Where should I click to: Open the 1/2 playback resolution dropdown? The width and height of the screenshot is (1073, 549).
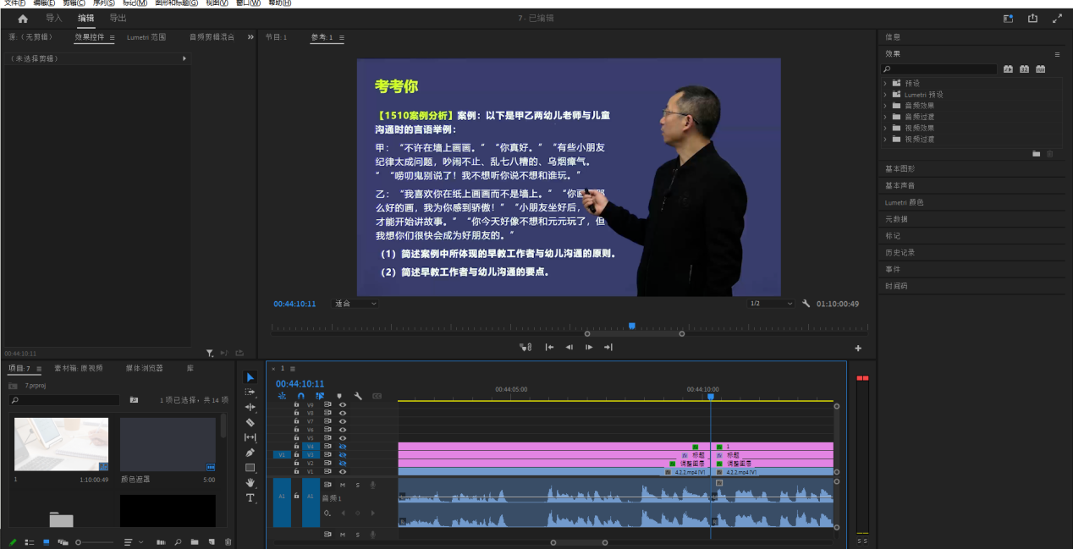(770, 303)
